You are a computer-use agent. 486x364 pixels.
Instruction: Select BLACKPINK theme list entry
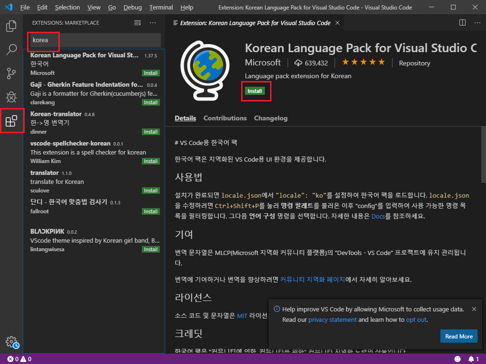click(94, 240)
